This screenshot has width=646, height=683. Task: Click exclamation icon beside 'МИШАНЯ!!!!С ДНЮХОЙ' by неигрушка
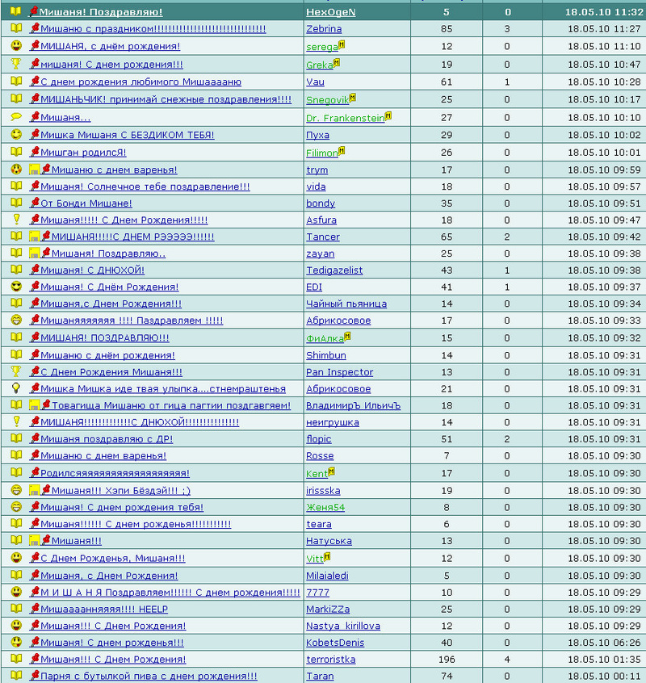click(16, 421)
